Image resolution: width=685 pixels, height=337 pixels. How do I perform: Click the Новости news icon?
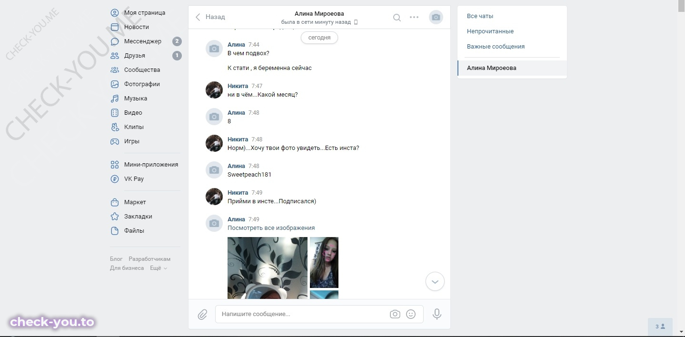coord(115,27)
